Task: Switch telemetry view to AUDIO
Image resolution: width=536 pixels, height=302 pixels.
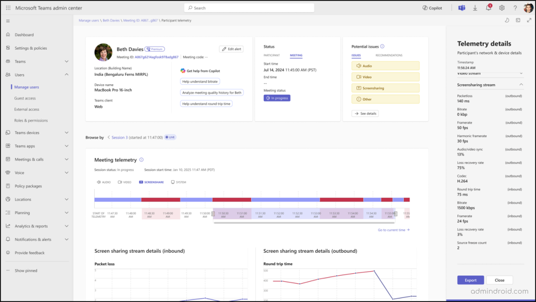Action: point(103,182)
